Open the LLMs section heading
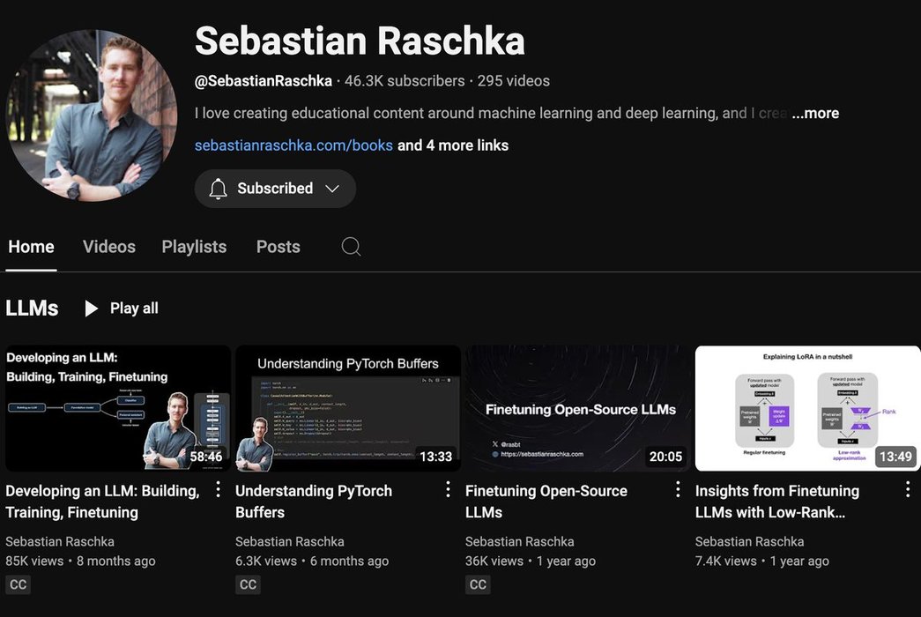This screenshot has width=921, height=617. coord(32,308)
